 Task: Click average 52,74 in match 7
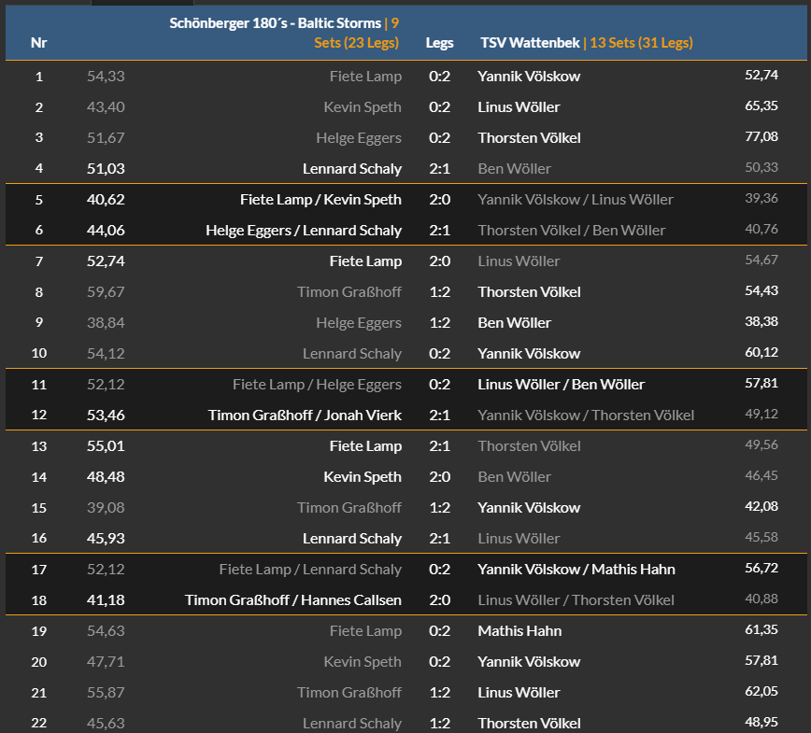click(x=106, y=261)
